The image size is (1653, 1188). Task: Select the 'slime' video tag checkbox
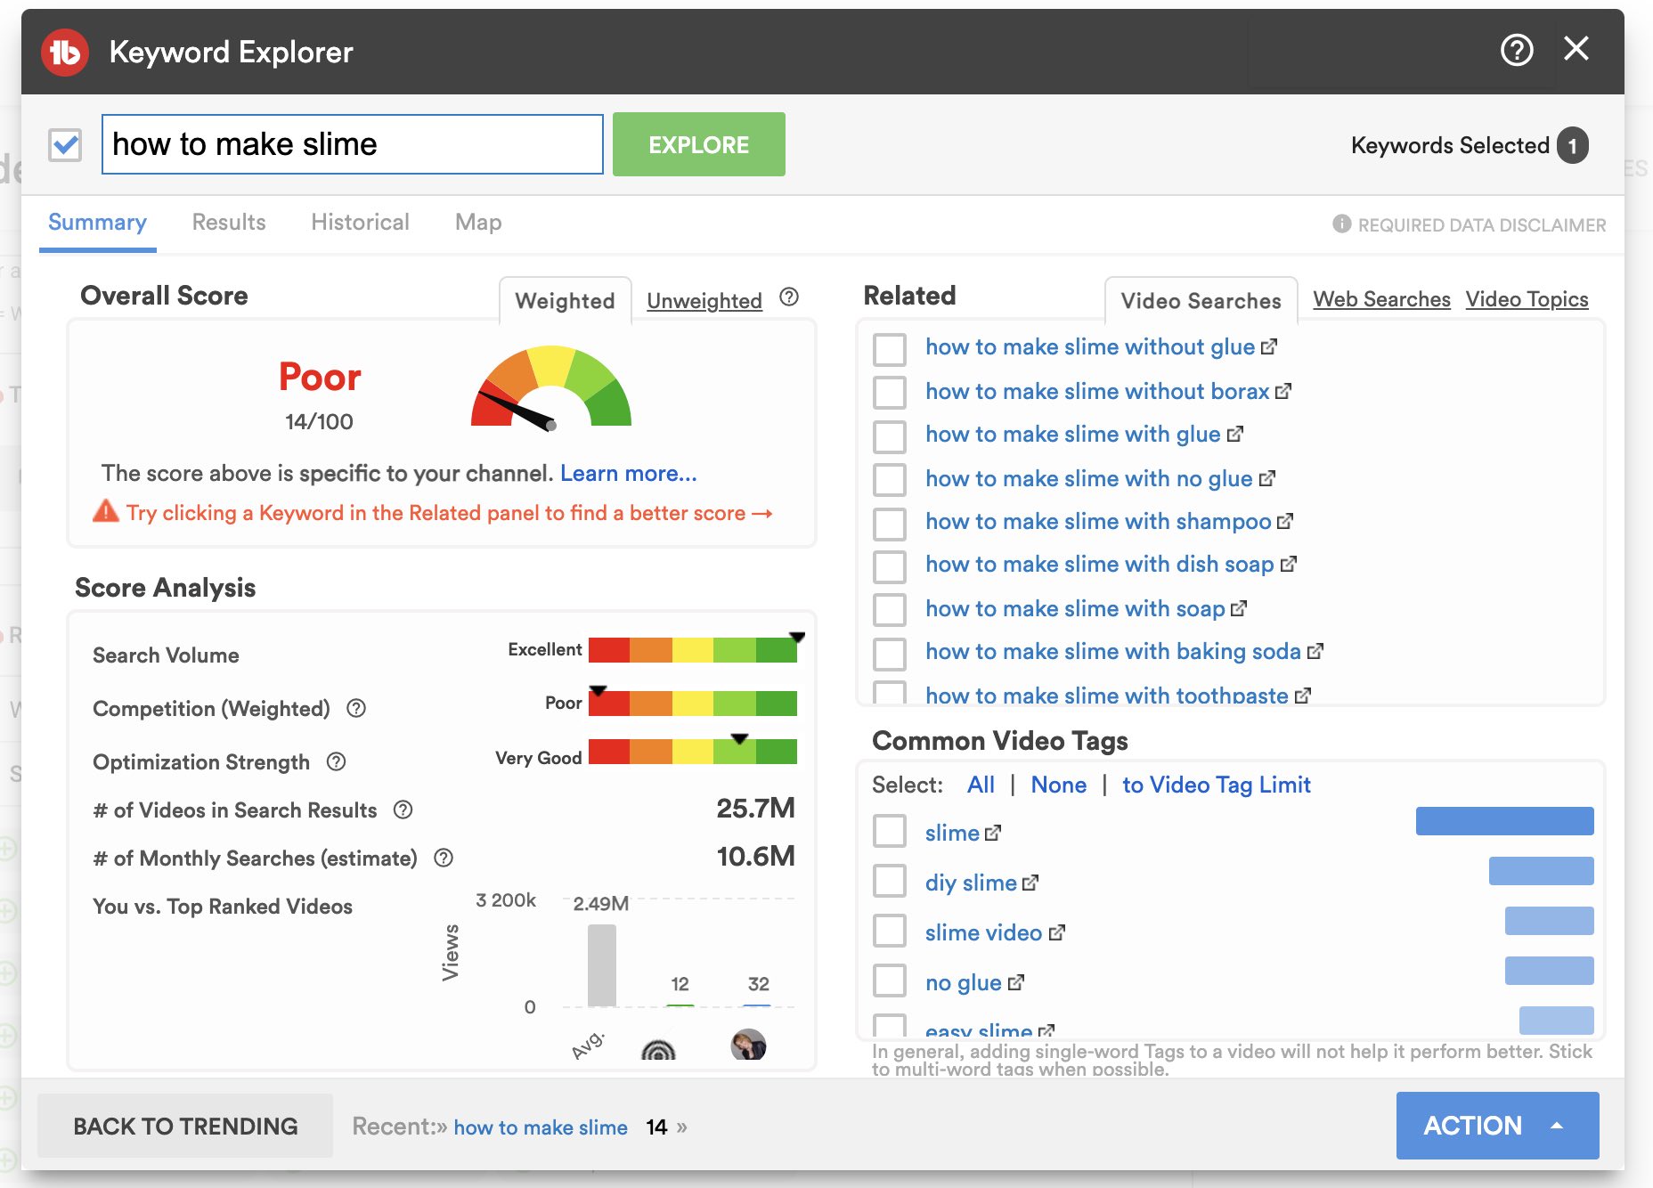[x=890, y=831]
